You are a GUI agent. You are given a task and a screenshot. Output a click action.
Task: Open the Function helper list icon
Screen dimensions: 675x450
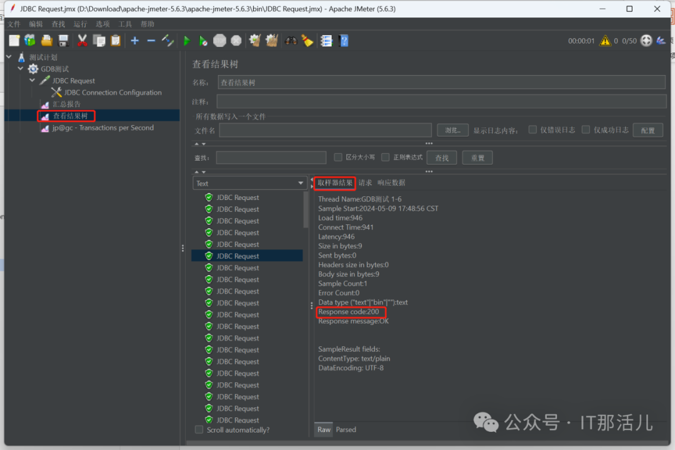coord(327,41)
